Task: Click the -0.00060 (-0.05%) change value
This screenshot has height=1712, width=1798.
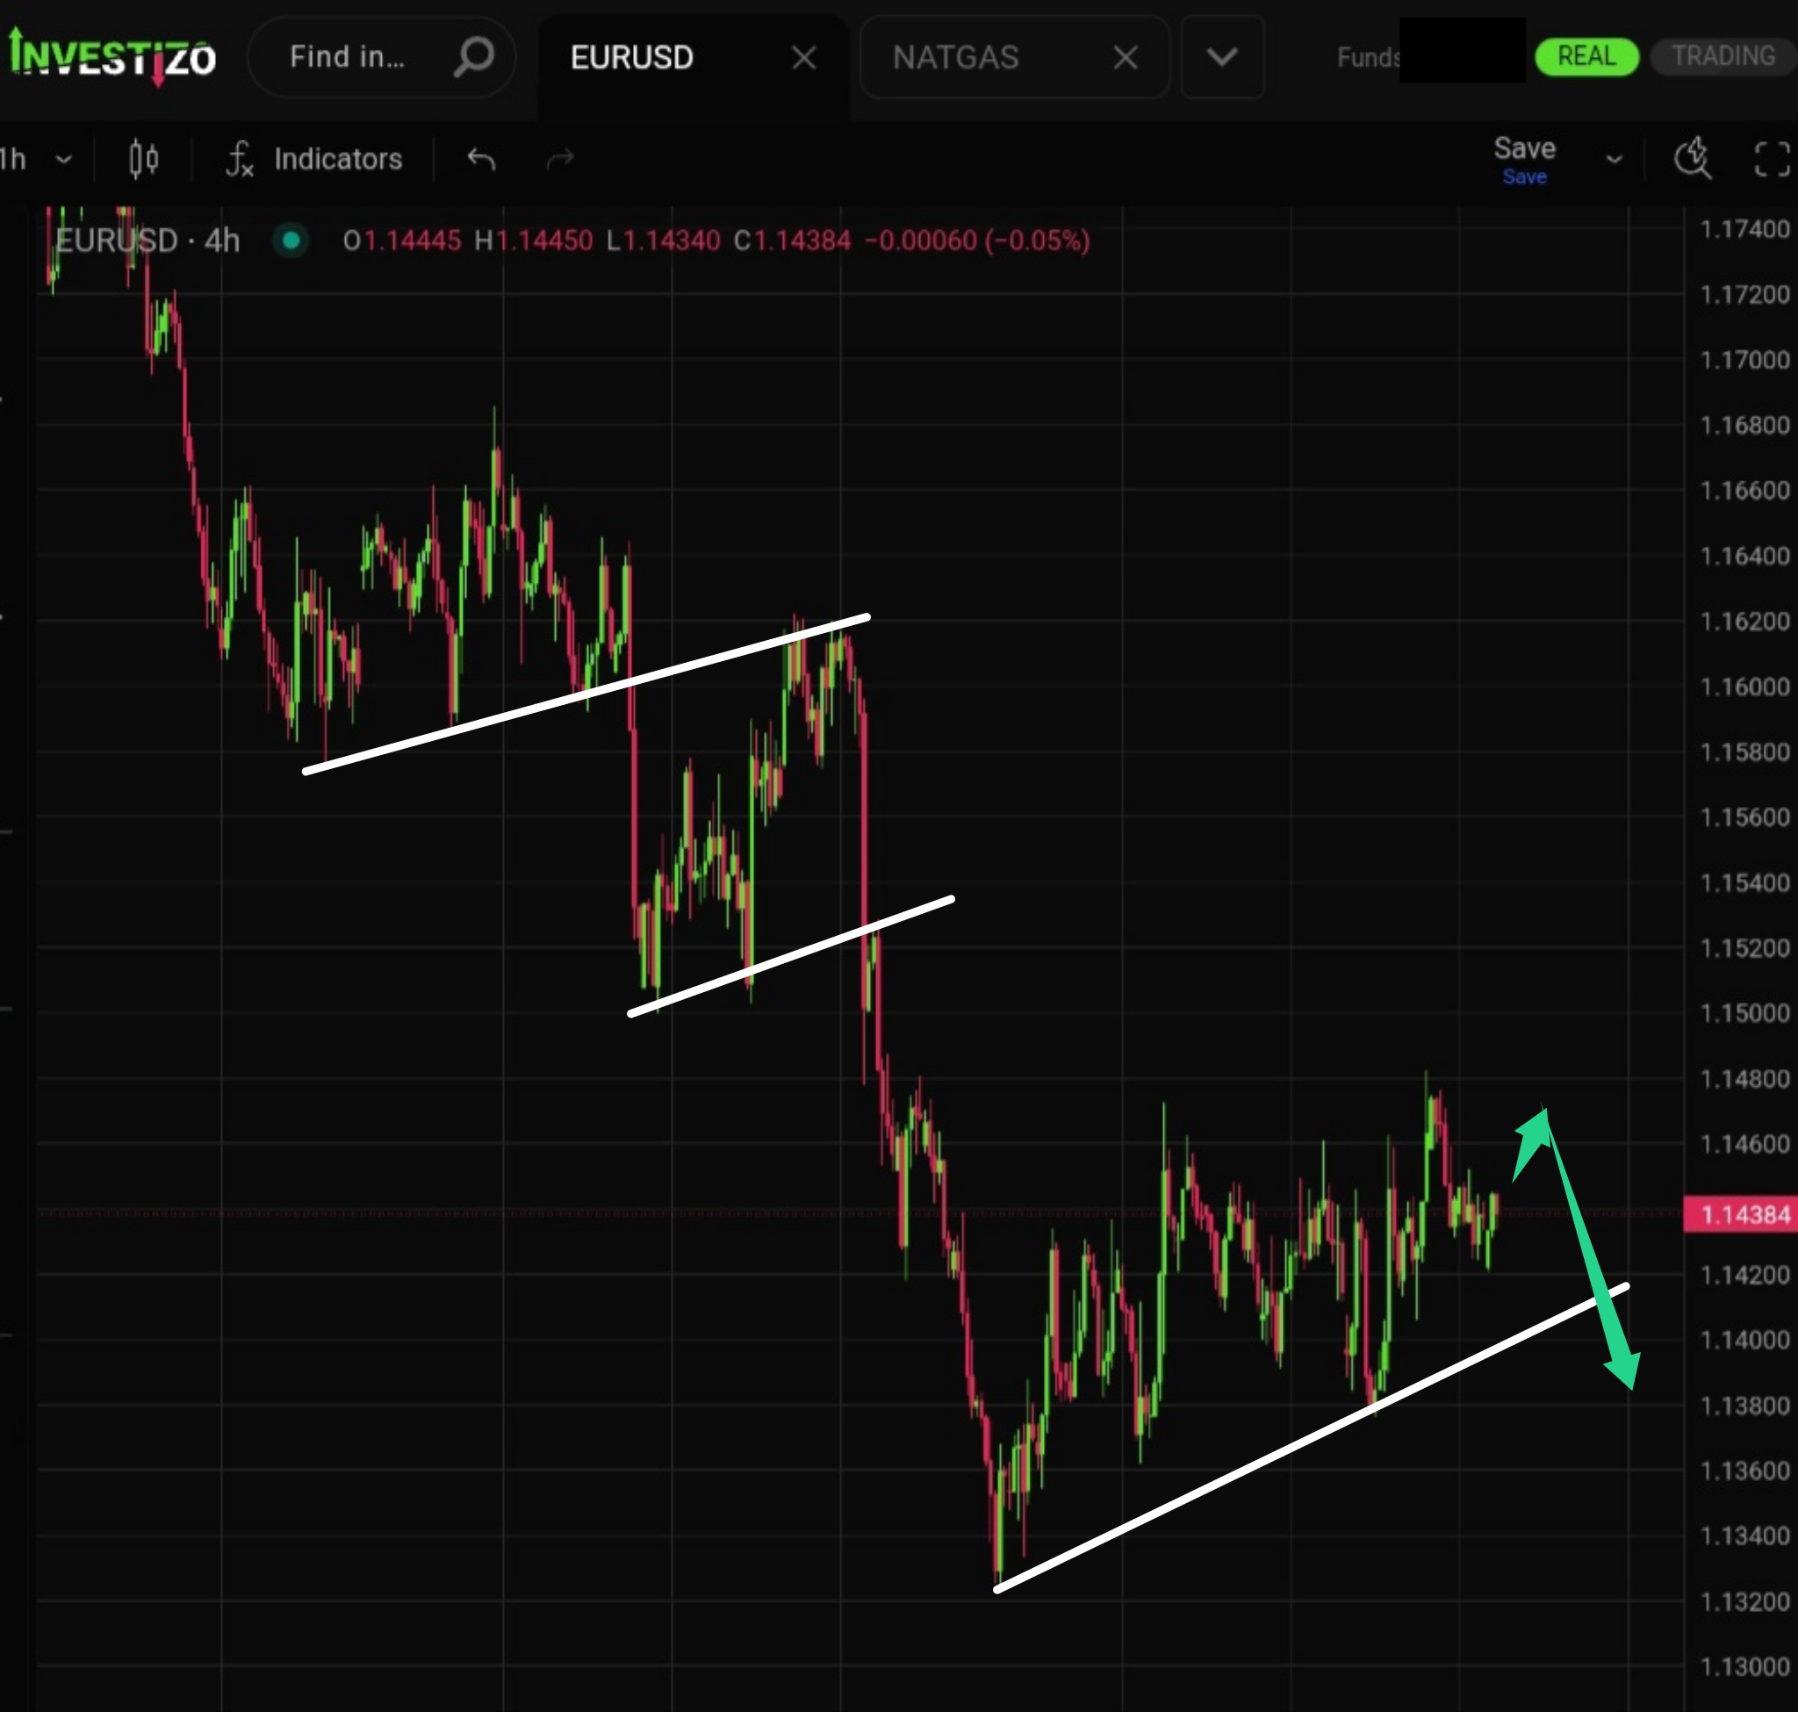Action: click(x=976, y=241)
